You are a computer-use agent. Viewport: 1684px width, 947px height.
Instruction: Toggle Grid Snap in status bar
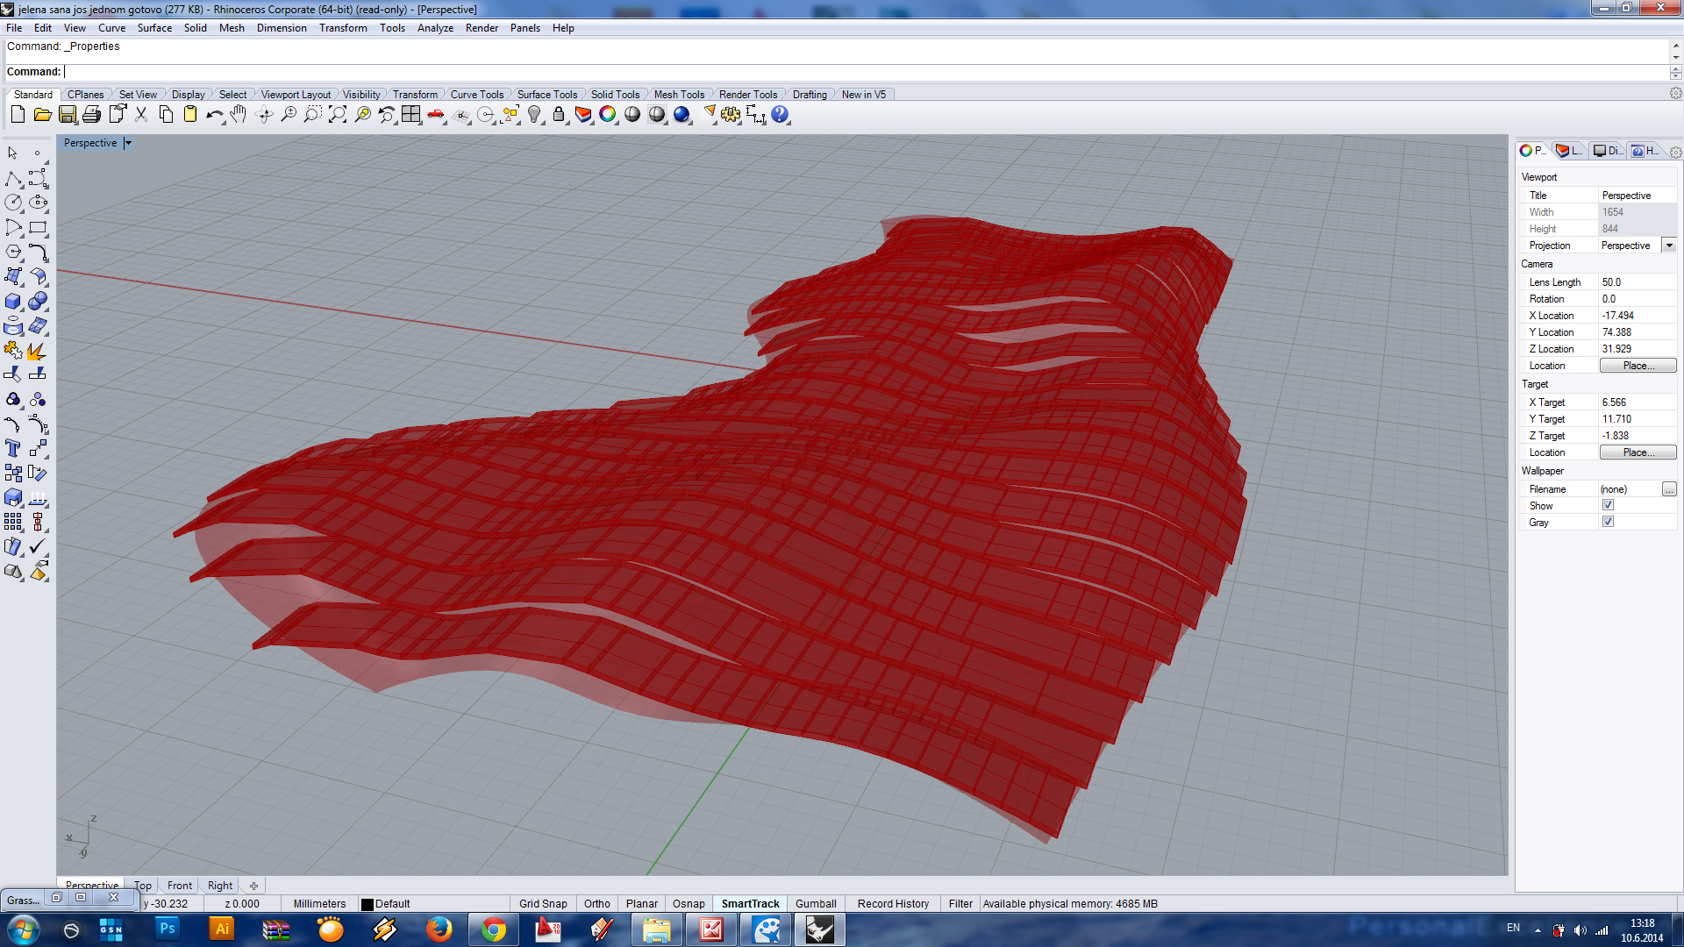click(x=543, y=904)
